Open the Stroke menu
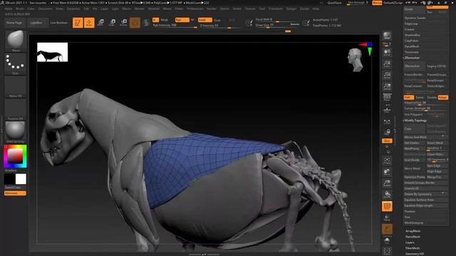 click(x=237, y=9)
